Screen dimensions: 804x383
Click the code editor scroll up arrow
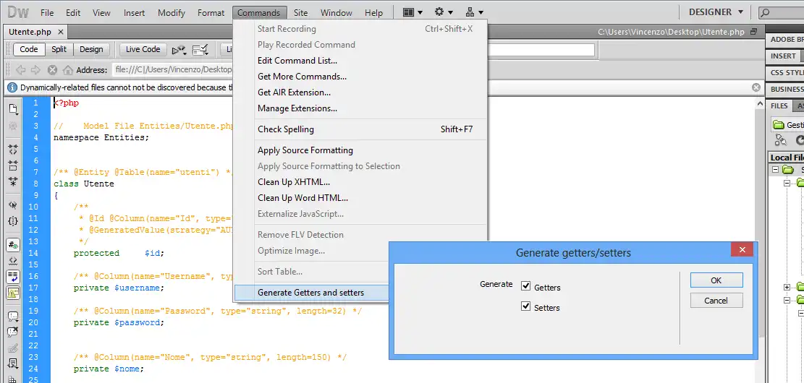(x=760, y=103)
